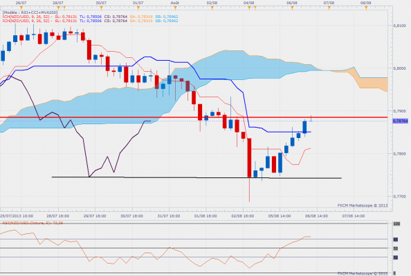Select the first ICH(NZD/USD, 9, 26, 52) legend row
This screenshot has width=411, height=276.
click(x=90, y=17)
